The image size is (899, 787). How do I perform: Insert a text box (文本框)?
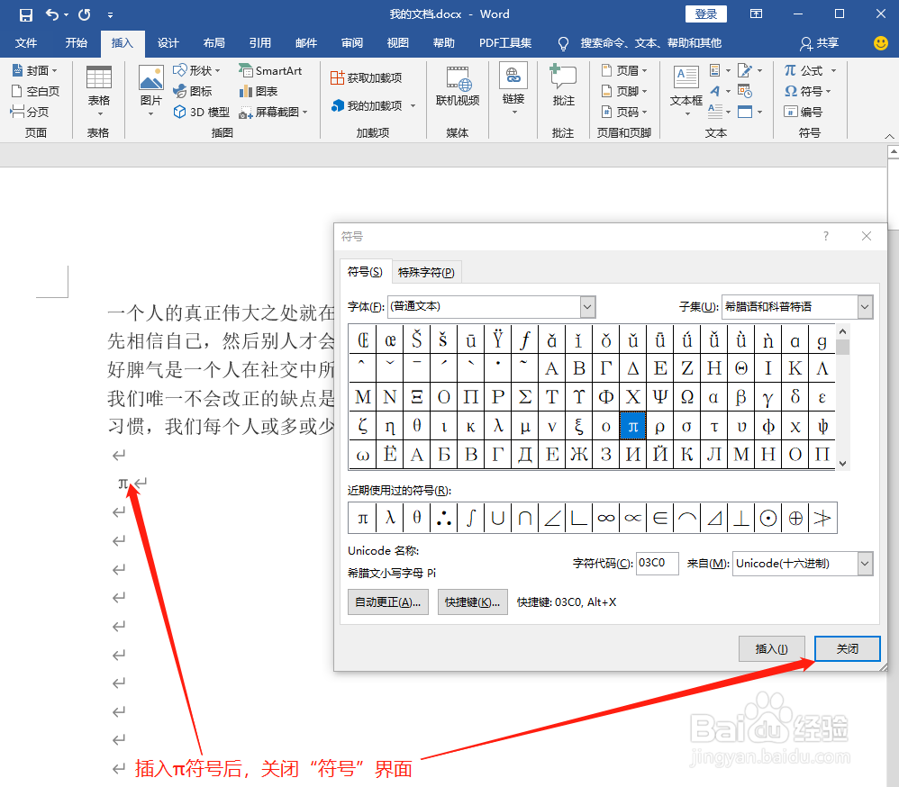[686, 92]
